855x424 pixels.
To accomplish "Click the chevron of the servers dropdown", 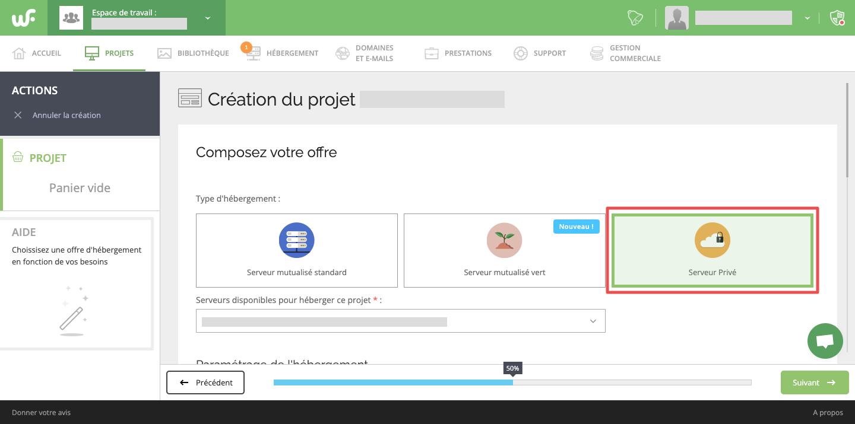I will point(593,321).
